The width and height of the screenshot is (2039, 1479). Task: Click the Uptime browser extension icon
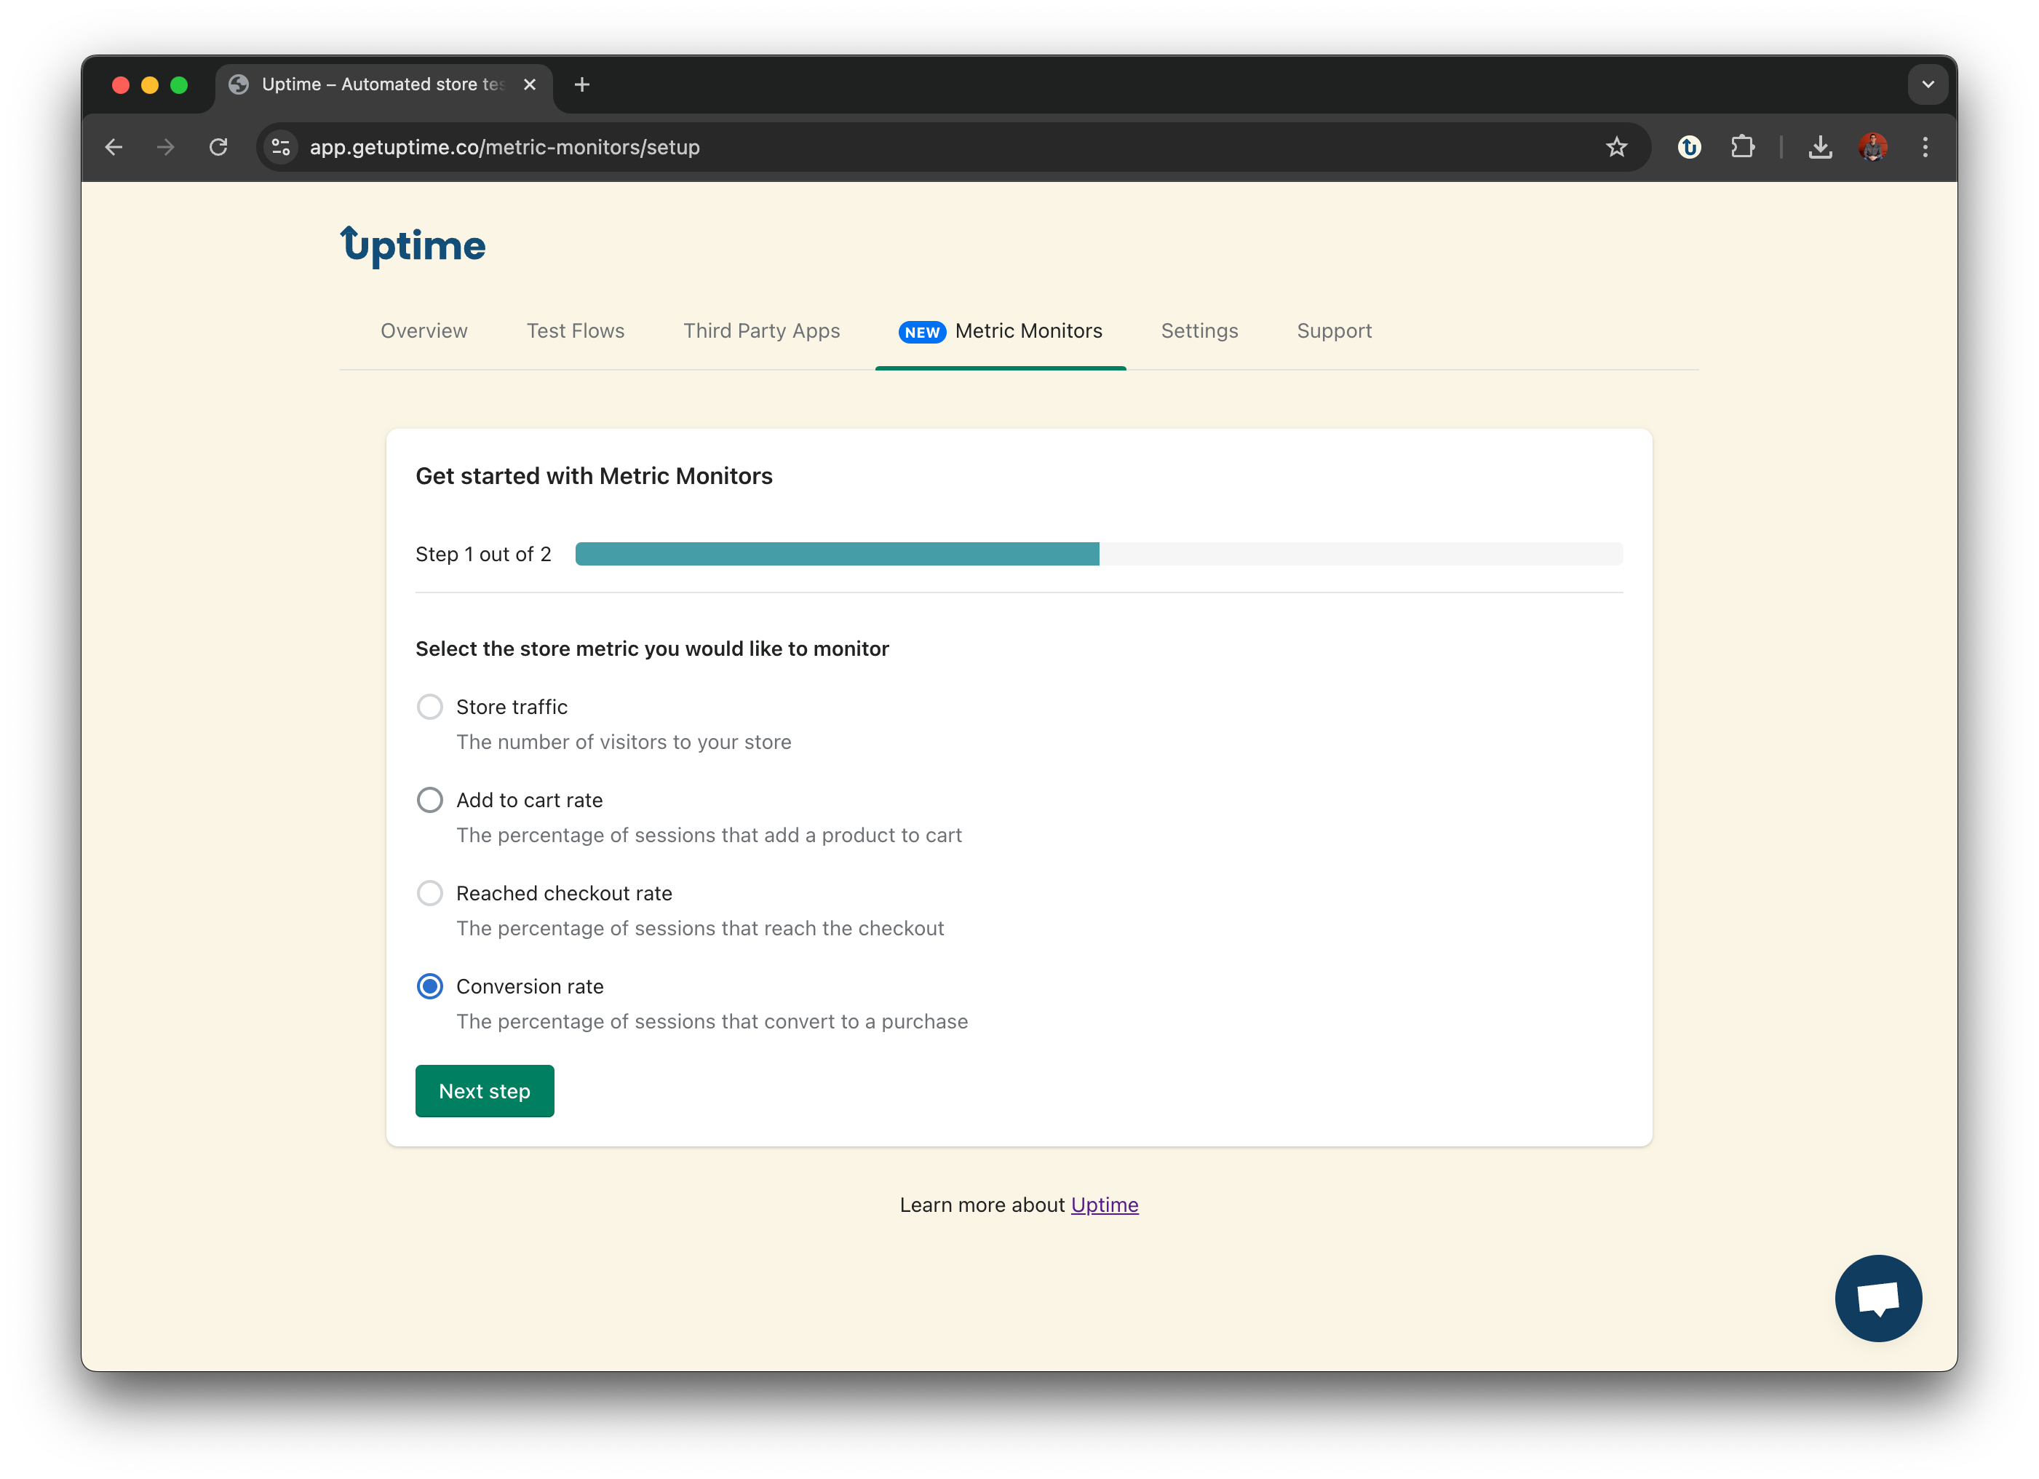coord(1688,146)
